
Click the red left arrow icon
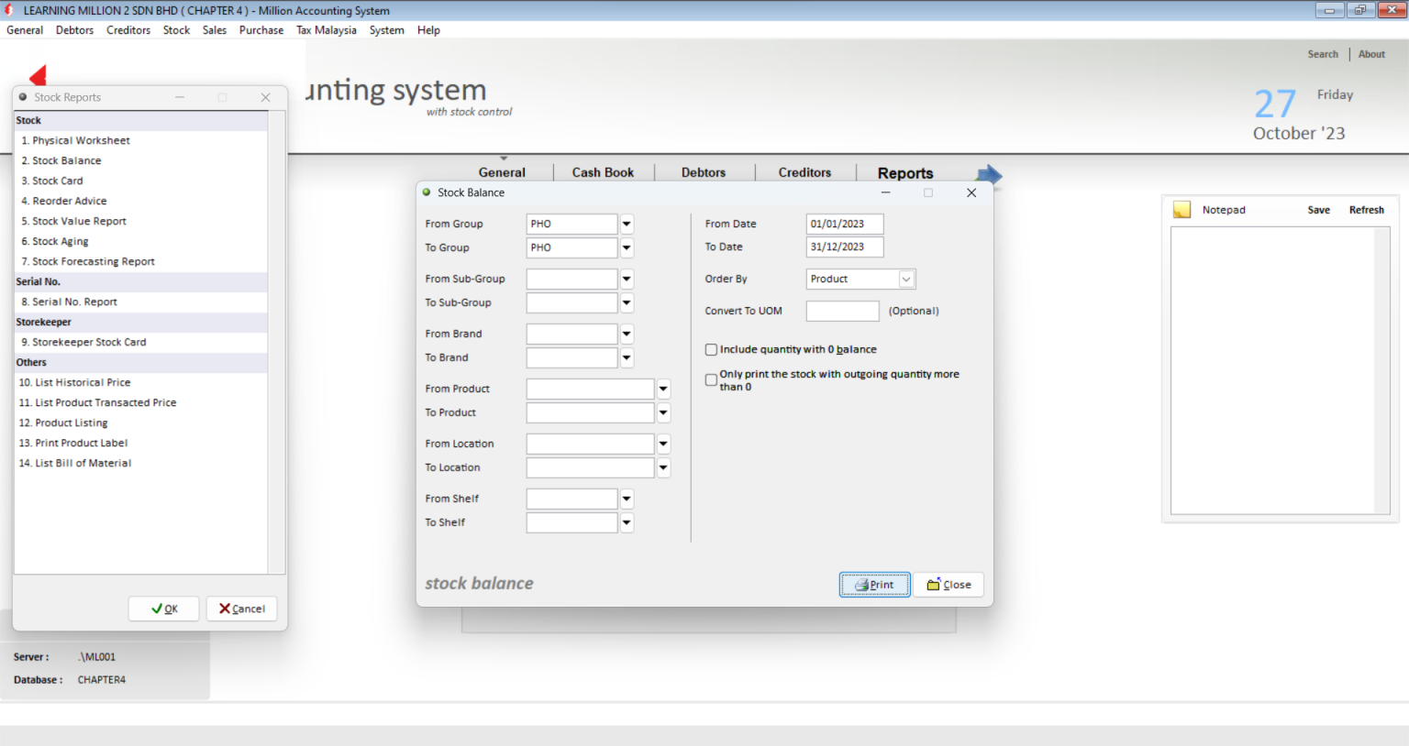[x=39, y=75]
